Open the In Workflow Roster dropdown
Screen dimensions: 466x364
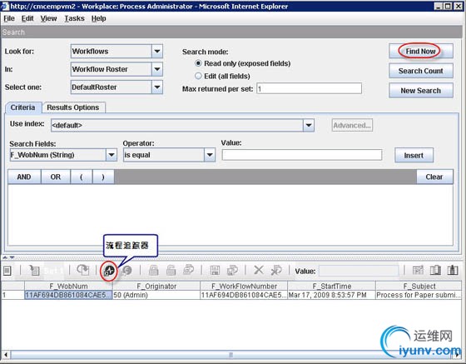[x=157, y=69]
